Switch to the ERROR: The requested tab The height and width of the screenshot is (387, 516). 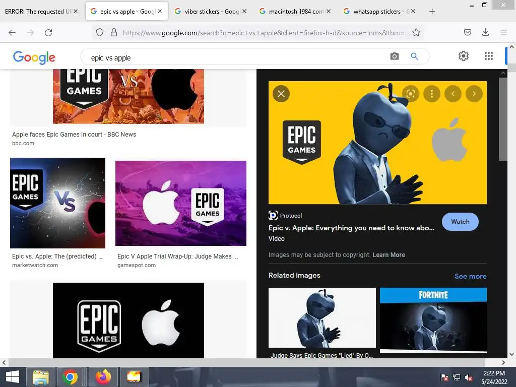37,12
